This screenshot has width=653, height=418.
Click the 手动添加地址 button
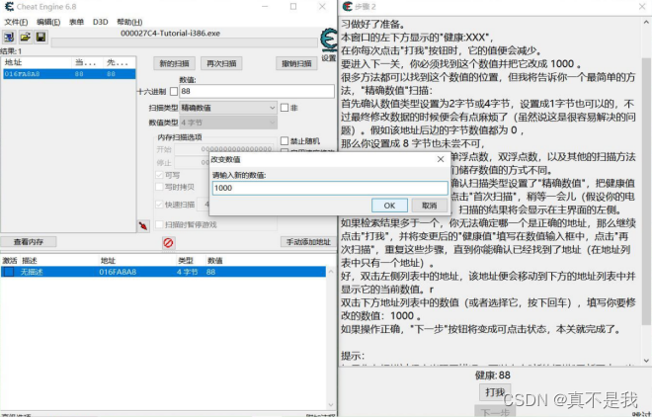pyautogui.click(x=308, y=242)
